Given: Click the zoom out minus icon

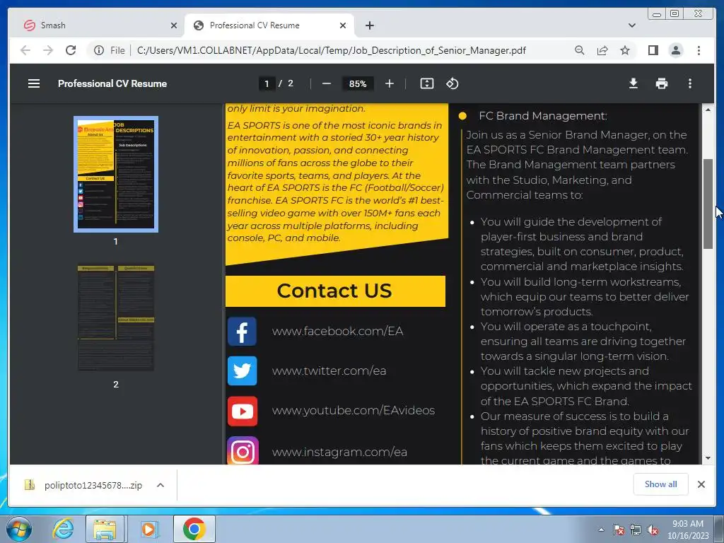Looking at the screenshot, I should (x=327, y=83).
